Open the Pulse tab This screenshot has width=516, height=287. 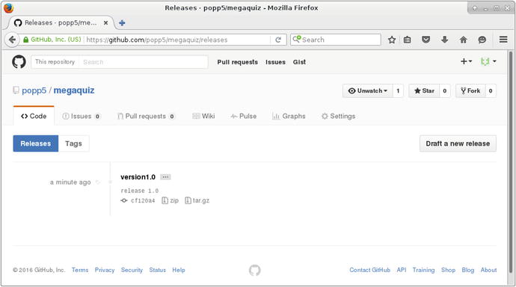click(x=244, y=116)
